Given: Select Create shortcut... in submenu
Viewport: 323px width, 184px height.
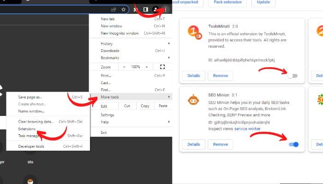Looking at the screenshot, I should (x=48, y=104).
